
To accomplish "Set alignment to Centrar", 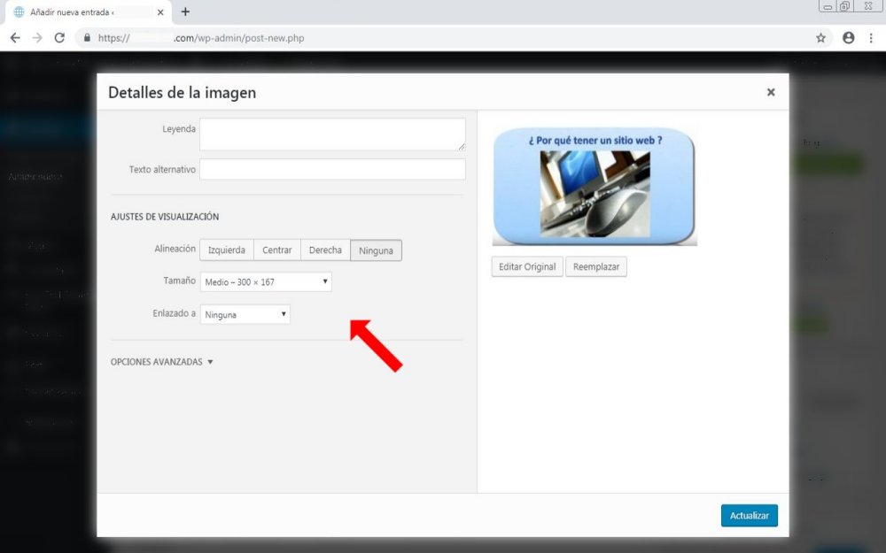I will (277, 250).
